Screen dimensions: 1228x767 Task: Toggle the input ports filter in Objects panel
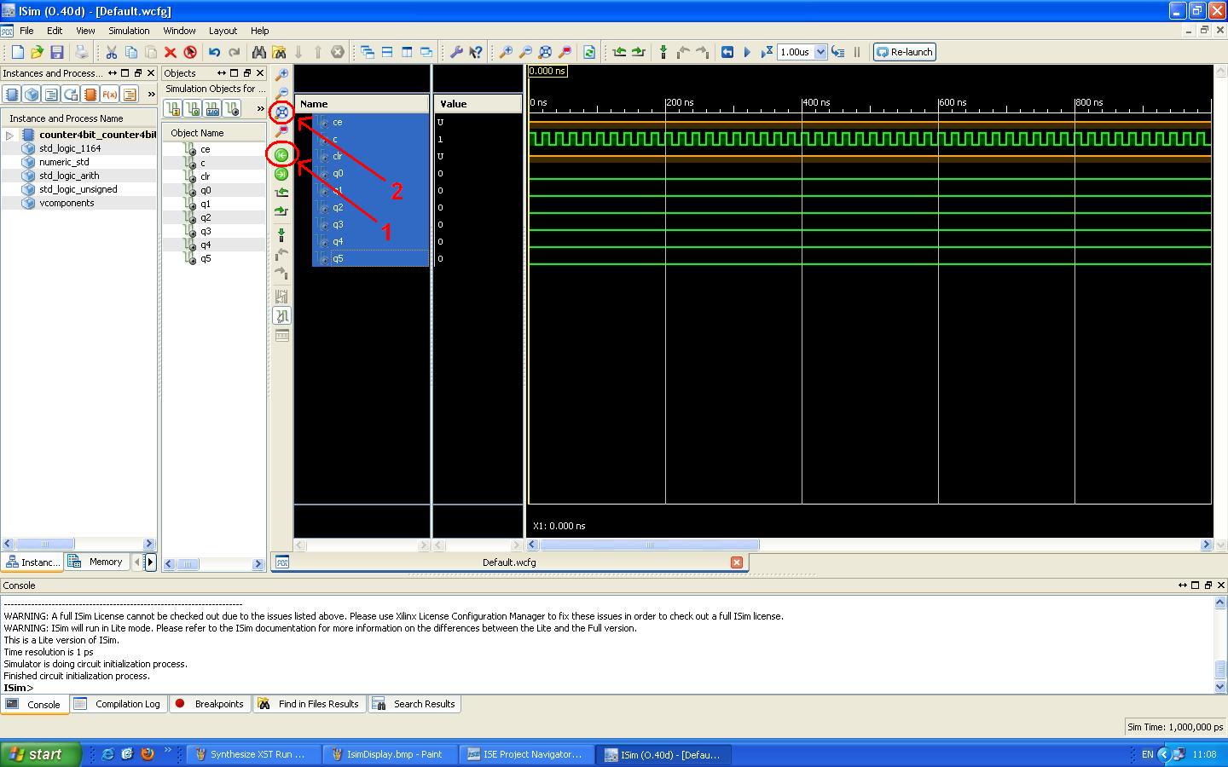(x=173, y=109)
